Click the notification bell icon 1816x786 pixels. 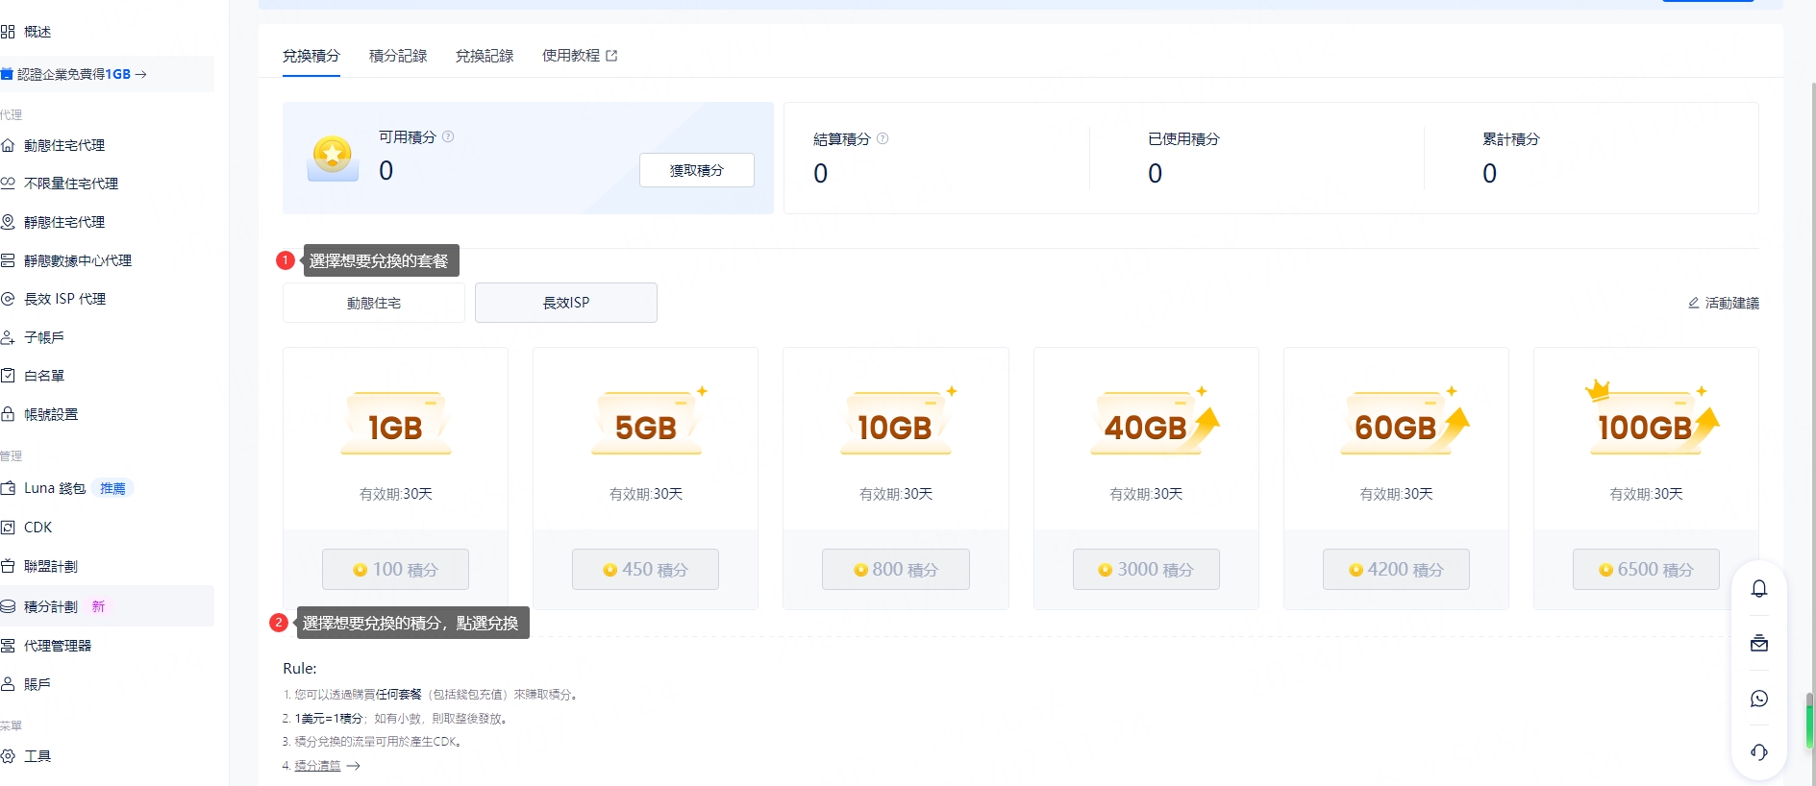(1758, 589)
